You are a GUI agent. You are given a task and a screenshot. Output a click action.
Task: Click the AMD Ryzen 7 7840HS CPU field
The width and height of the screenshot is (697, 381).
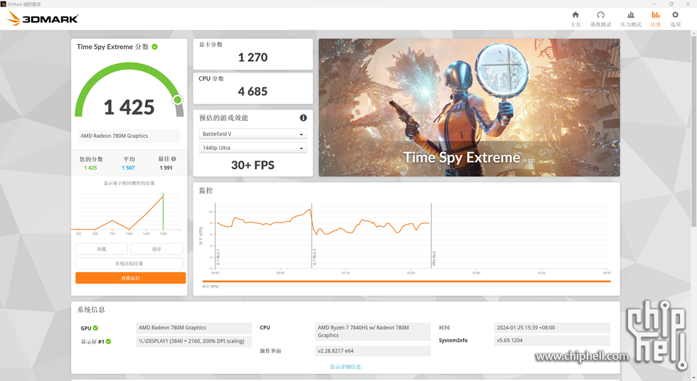[x=373, y=331]
